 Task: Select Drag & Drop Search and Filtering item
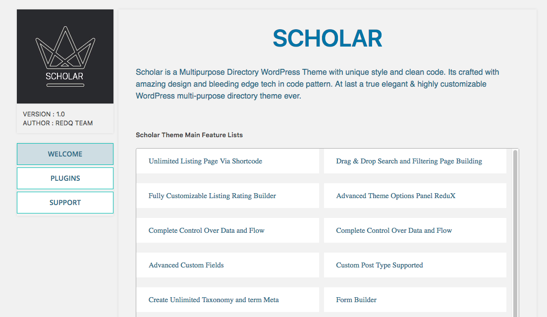(409, 161)
